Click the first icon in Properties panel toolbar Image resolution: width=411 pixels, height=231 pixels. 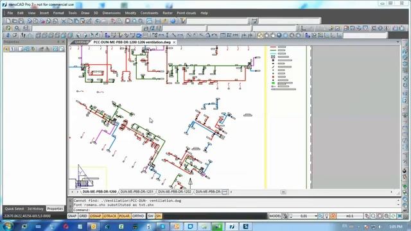pos(6,49)
